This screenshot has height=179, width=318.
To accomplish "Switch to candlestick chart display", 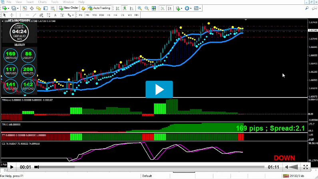I will 125,8.
